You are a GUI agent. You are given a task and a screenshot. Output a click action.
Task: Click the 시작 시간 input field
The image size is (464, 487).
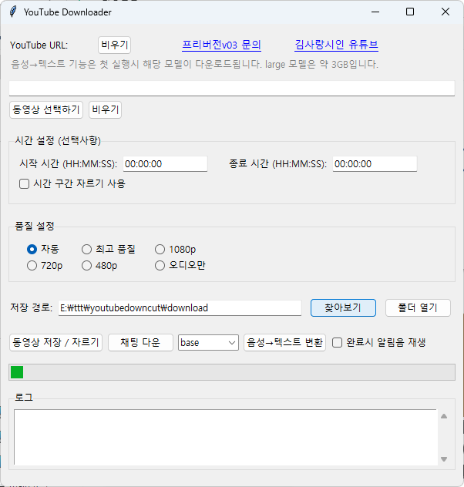tap(165, 163)
